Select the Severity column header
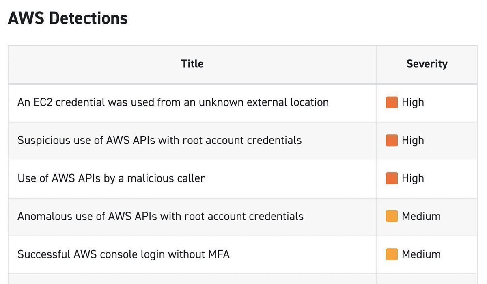 point(427,64)
